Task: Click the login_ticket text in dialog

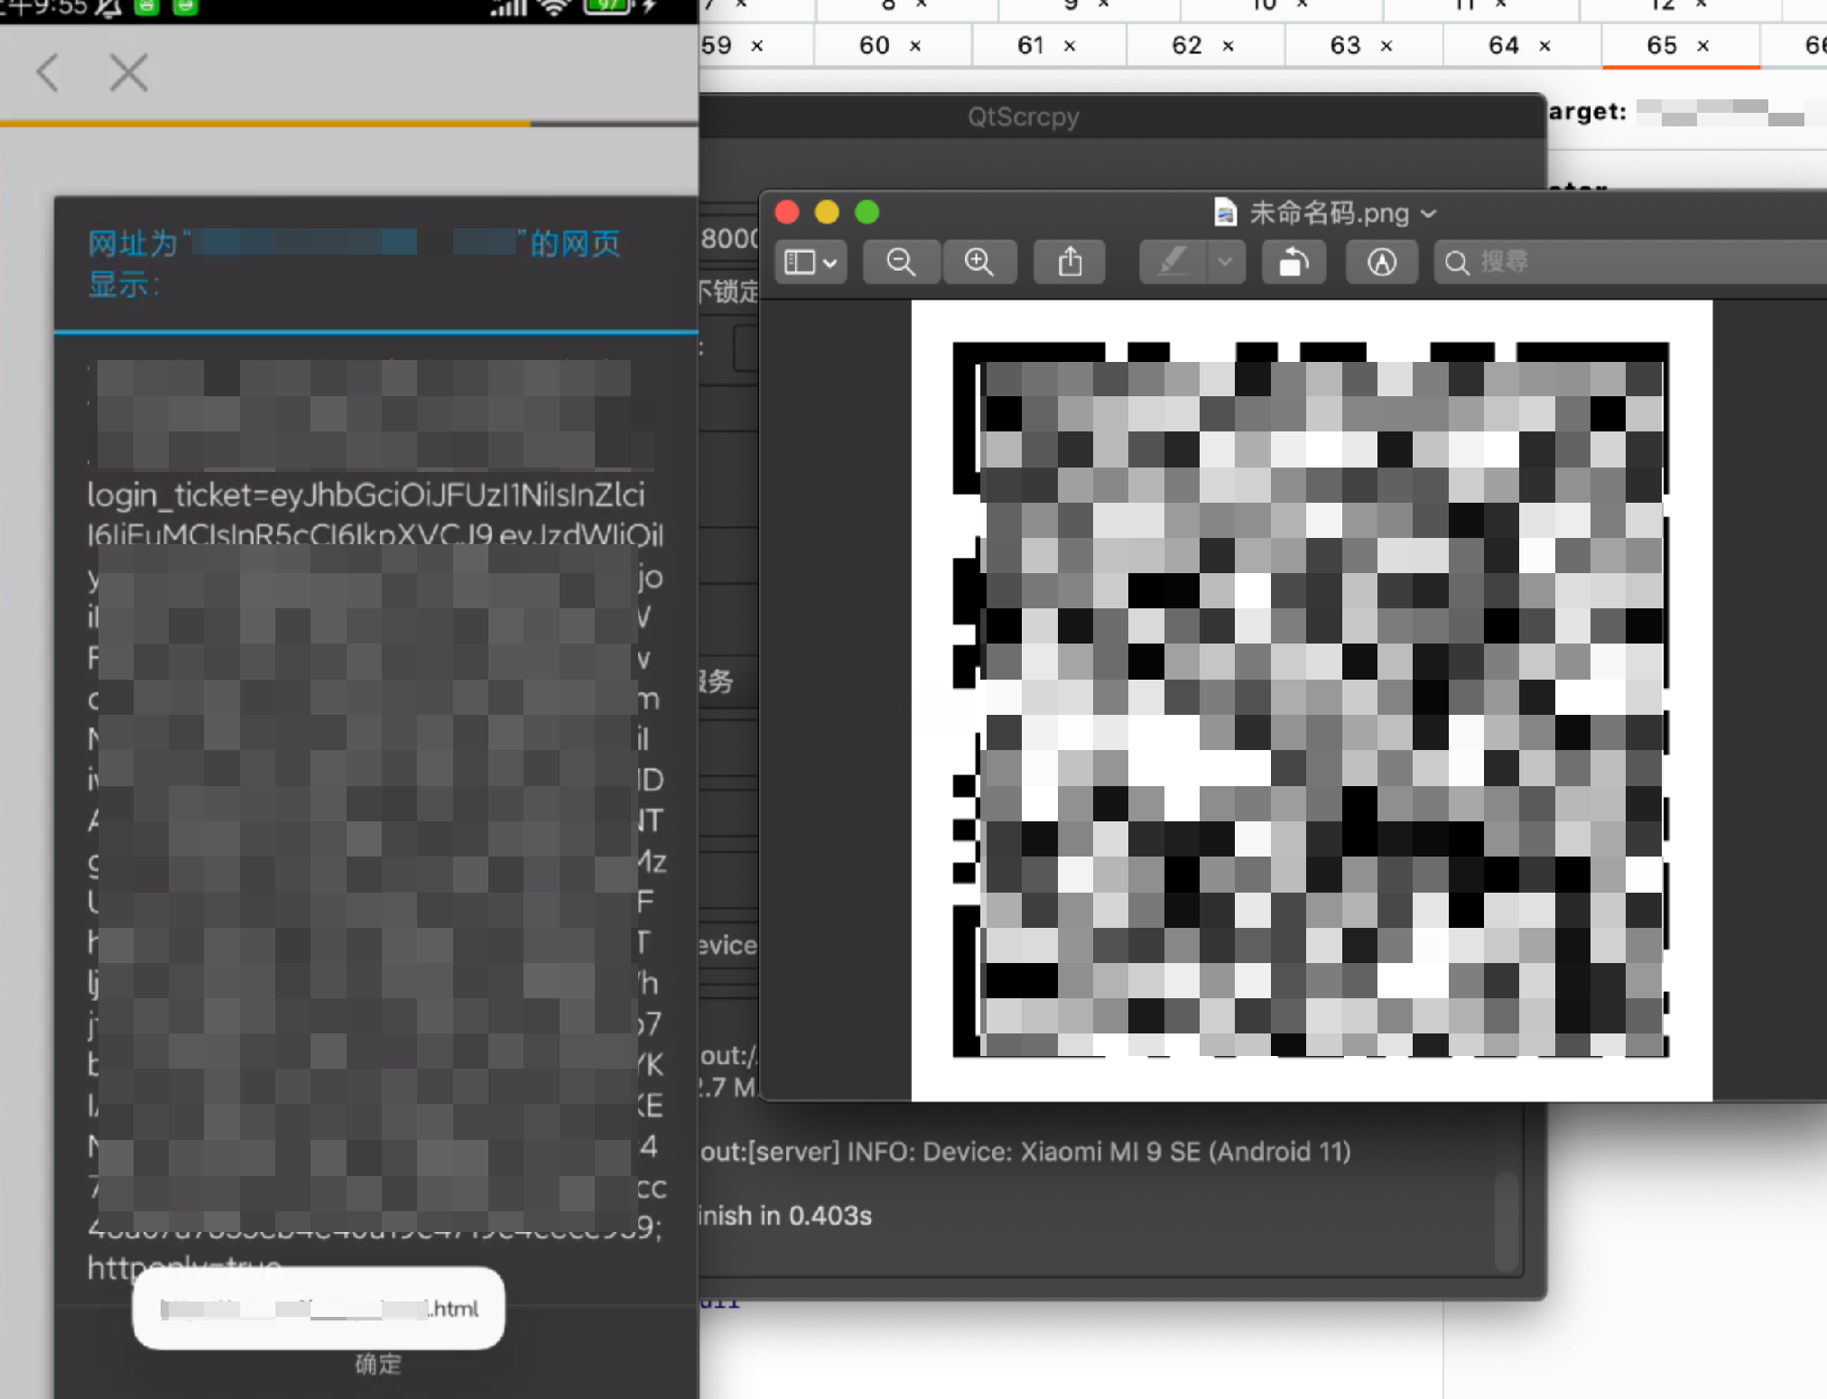Action: click(x=366, y=496)
